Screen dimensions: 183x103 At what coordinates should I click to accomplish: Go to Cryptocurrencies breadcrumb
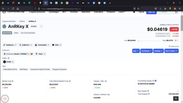(x=9, y=21)
